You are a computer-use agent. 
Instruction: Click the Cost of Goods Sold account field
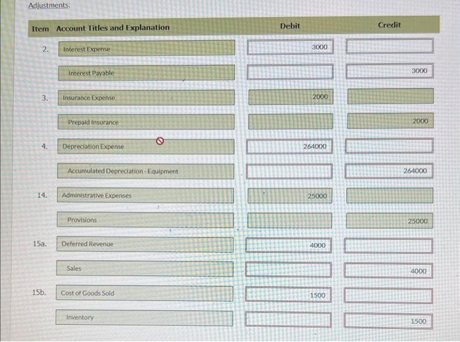(x=145, y=293)
